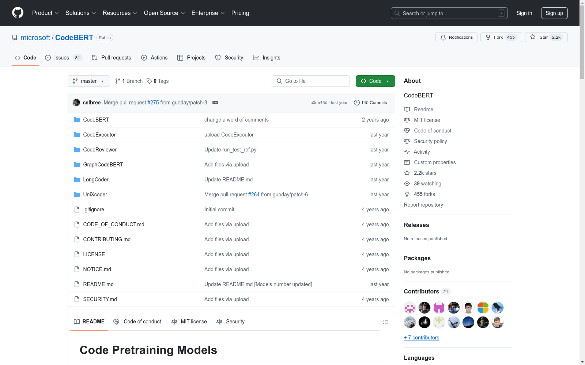The width and height of the screenshot is (585, 365).
Task: Click the Sign in link
Action: coord(524,13)
